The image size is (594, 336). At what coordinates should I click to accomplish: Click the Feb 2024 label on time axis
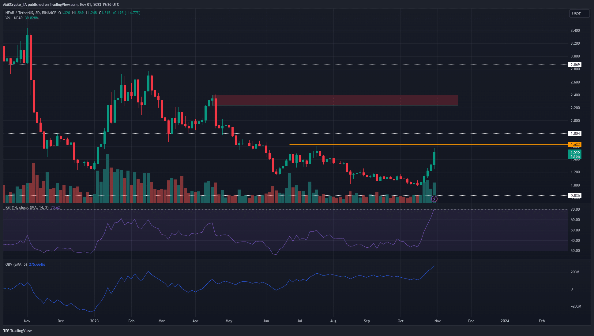[542, 321]
